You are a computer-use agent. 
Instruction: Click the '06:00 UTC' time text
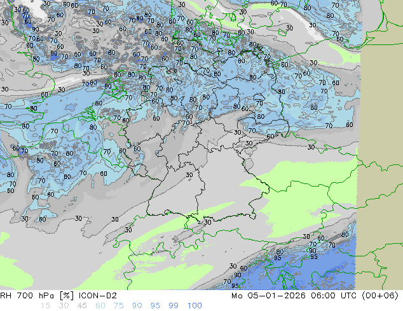click(x=334, y=296)
